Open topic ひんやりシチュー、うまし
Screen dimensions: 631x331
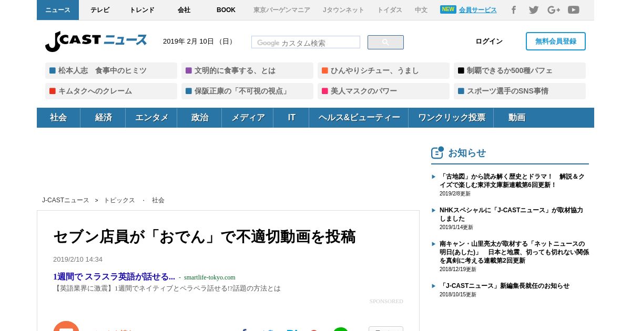(383, 70)
